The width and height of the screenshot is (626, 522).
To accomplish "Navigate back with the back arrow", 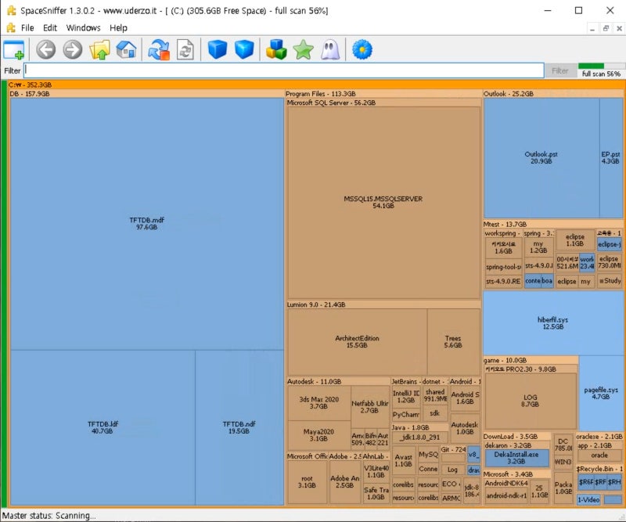I will (45, 49).
